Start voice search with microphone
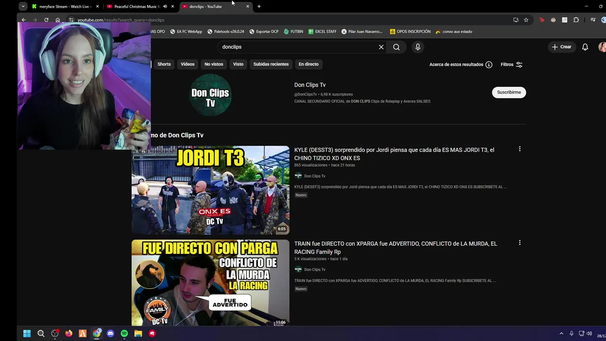 [x=418, y=47]
